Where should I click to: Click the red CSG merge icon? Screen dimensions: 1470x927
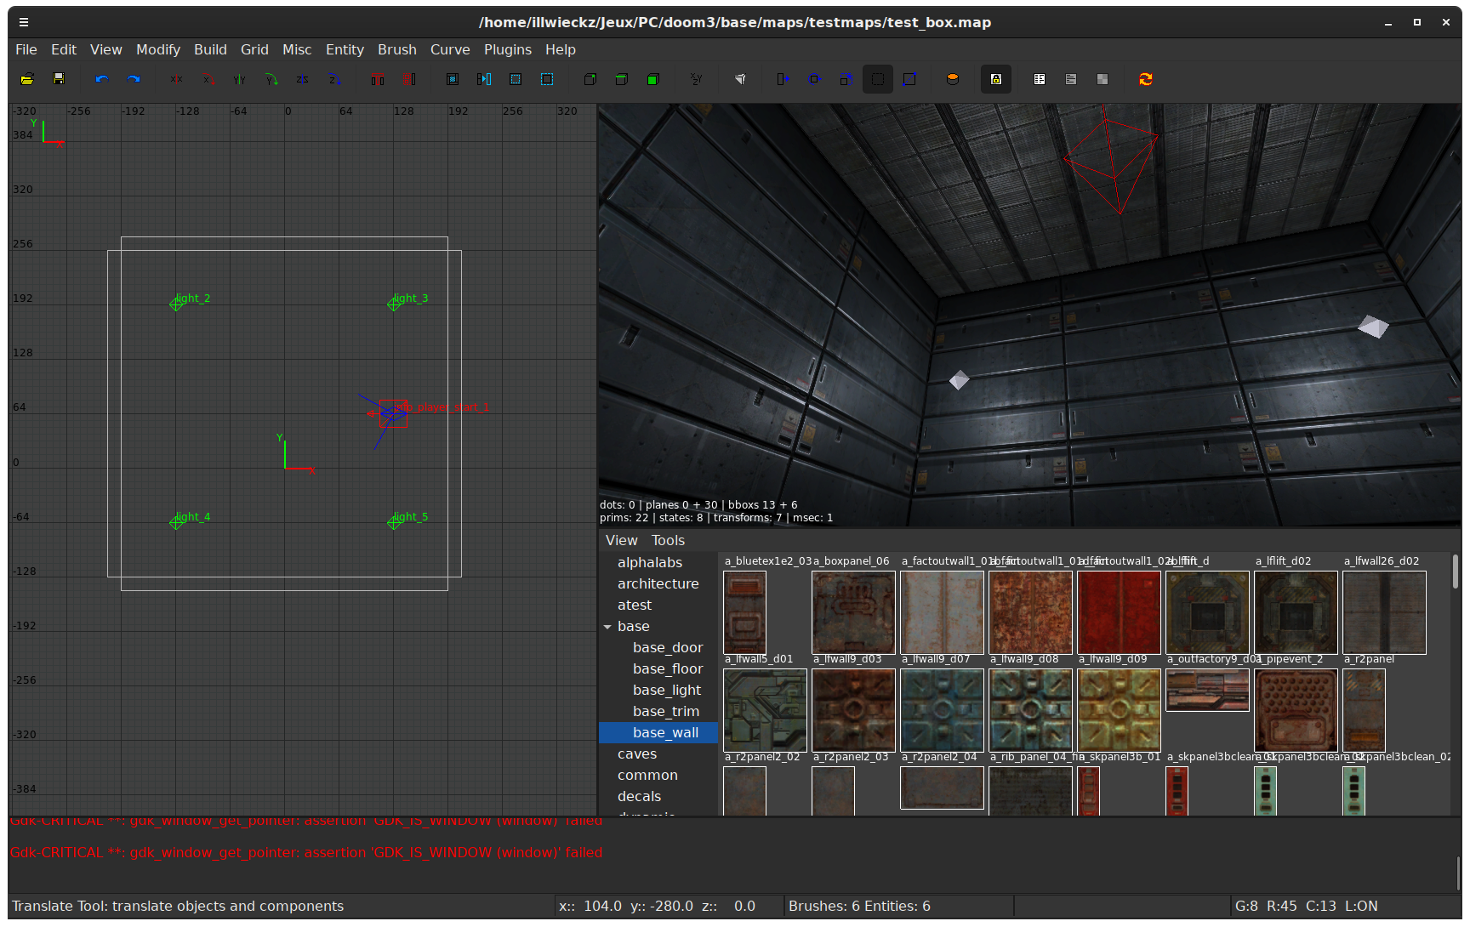[409, 79]
